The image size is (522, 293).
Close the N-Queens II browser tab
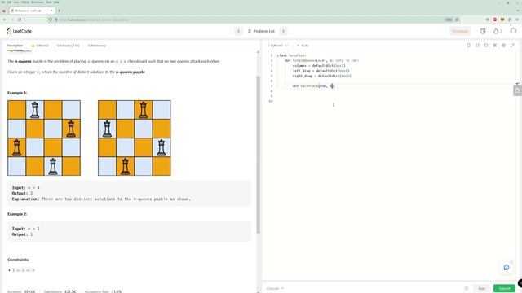pos(51,11)
